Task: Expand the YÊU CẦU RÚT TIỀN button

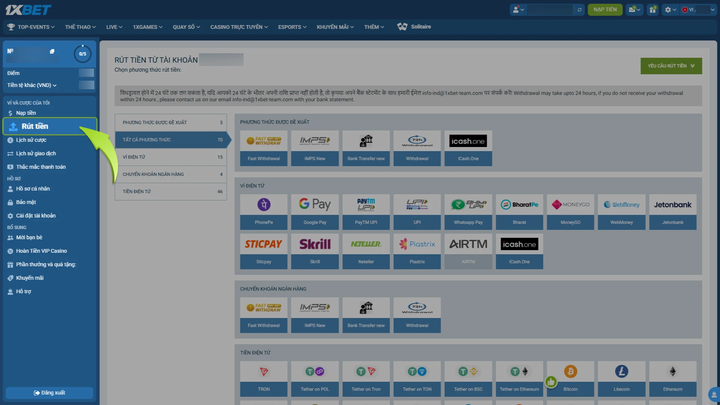Action: [x=671, y=66]
